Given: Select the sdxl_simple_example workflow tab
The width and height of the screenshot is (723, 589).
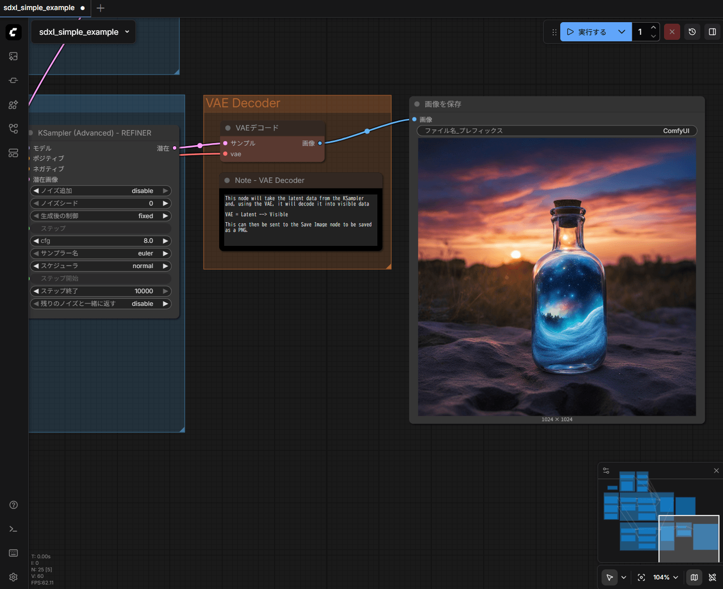Looking at the screenshot, I should 39,8.
